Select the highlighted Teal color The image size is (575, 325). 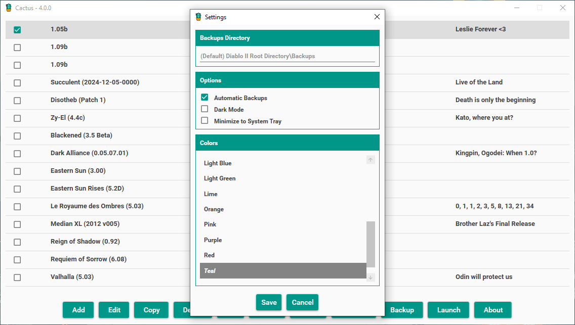tap(283, 271)
